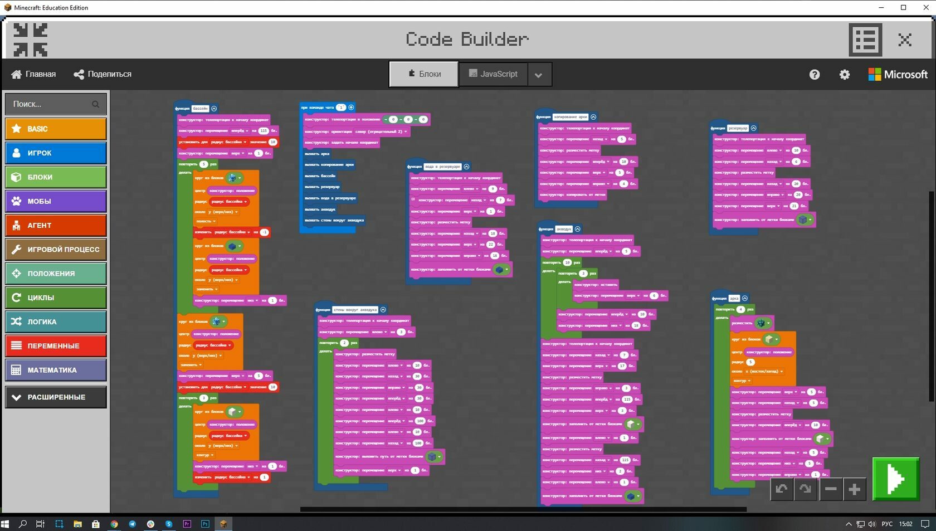This screenshot has width=936, height=531.
Task: Open the БЛОКИ block category
Action: (56, 177)
